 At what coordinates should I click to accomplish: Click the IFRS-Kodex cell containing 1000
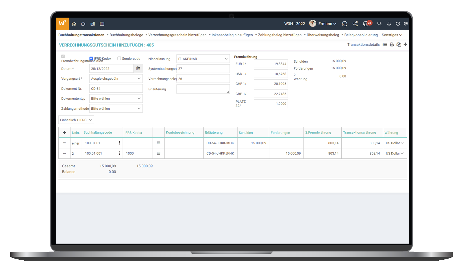138,153
